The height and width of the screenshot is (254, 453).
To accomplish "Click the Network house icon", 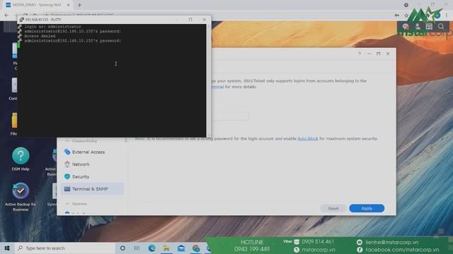I will (x=67, y=164).
